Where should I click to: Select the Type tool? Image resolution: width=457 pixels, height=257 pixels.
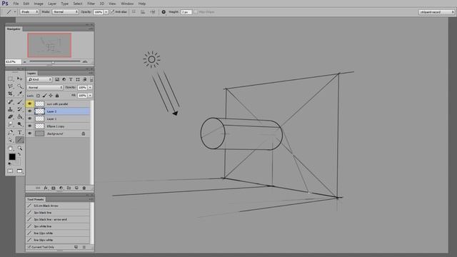click(x=19, y=133)
